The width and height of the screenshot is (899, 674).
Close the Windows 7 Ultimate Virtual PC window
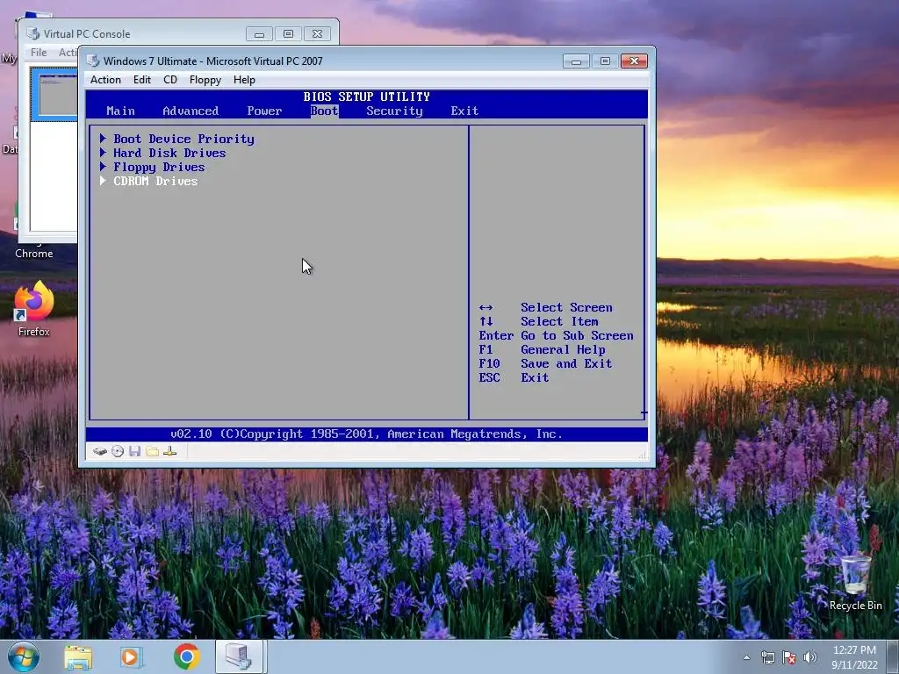(634, 61)
